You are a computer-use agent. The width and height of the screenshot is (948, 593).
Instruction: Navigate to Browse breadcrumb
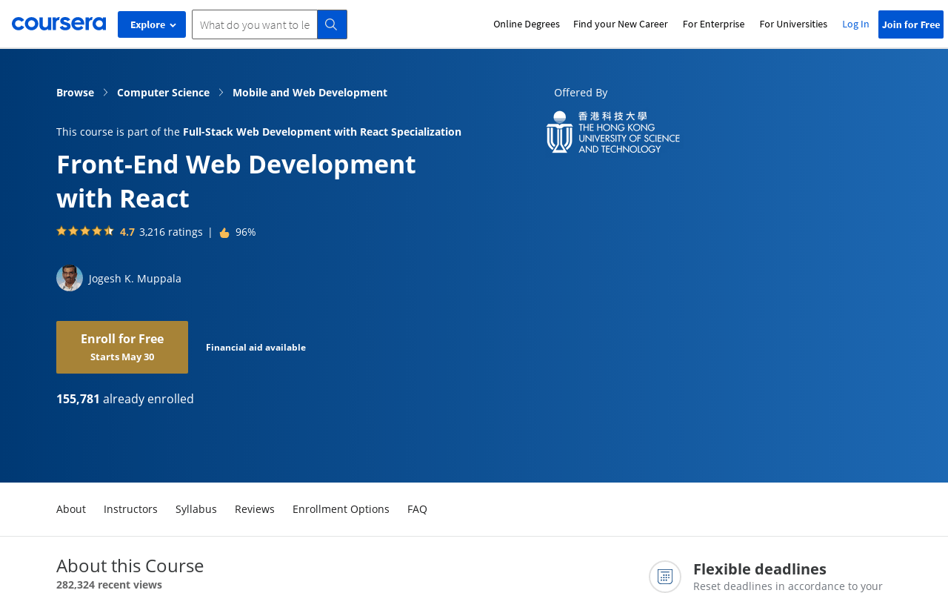75,93
